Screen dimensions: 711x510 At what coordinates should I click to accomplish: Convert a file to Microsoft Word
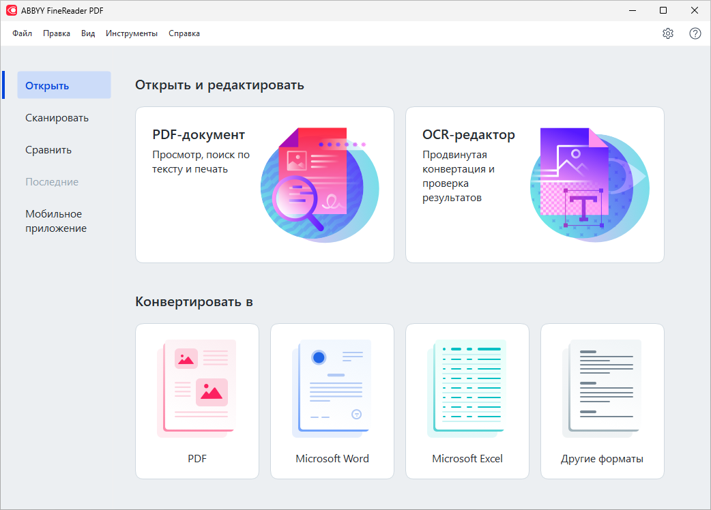(x=332, y=401)
